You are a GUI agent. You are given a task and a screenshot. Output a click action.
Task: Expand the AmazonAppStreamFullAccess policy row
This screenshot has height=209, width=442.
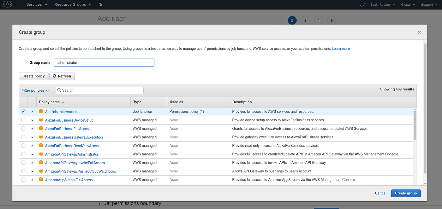pos(32,180)
